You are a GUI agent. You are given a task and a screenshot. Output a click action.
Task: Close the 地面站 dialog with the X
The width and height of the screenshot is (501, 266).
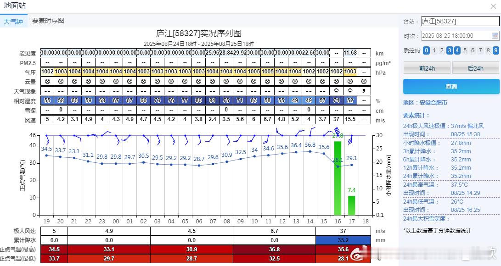pyautogui.click(x=493, y=6)
